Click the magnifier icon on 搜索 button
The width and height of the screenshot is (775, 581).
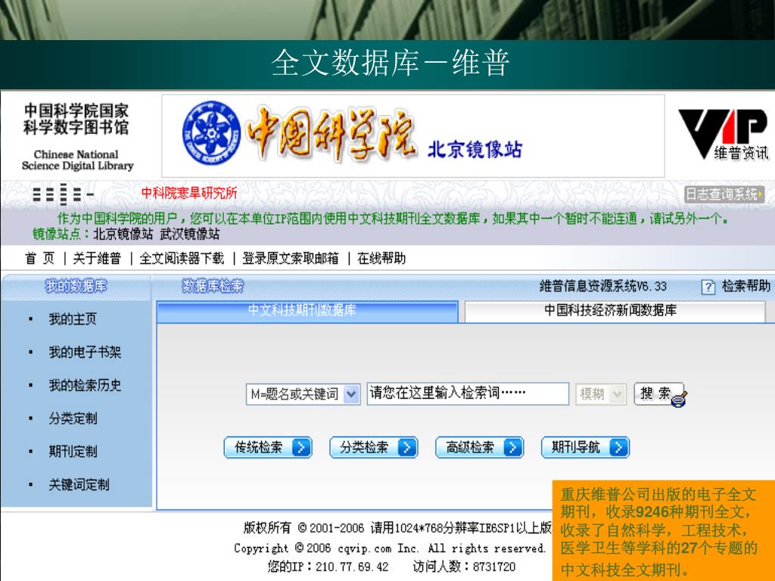click(679, 398)
